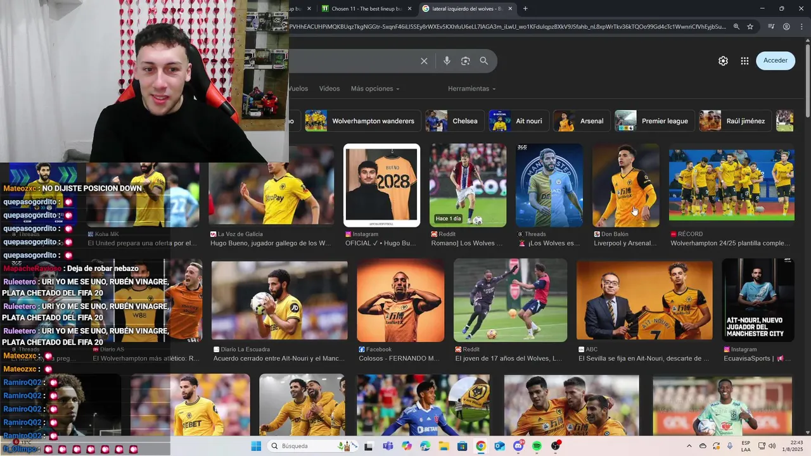Image resolution: width=811 pixels, height=456 pixels.
Task: Open a new browser tab with plus
Action: (x=525, y=9)
